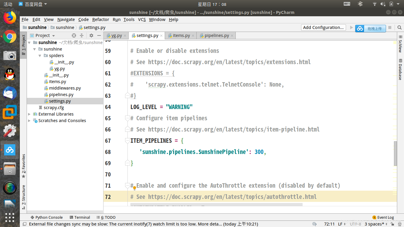The image size is (404, 227).
Task: Click the Stop square icon in toolbar
Action: pos(390,27)
